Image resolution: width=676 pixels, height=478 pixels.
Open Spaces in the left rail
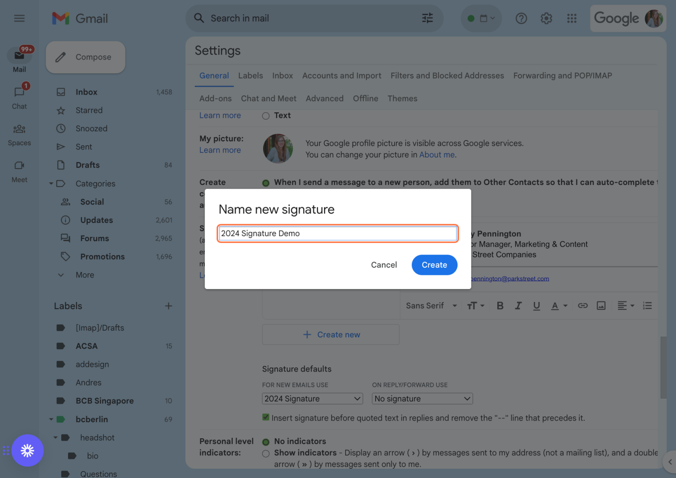click(x=19, y=135)
